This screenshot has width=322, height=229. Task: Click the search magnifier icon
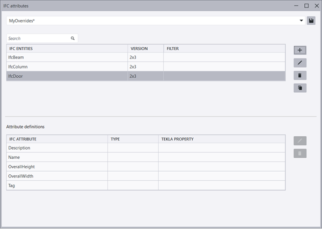click(72, 39)
